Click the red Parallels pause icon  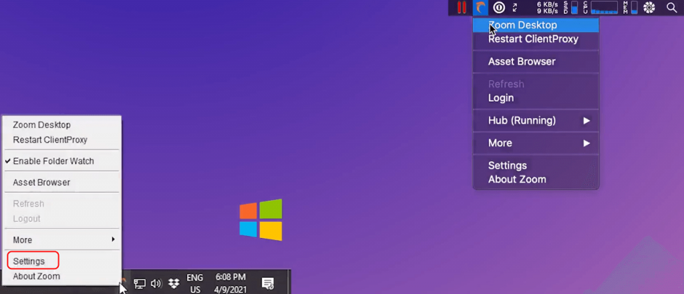tap(461, 8)
